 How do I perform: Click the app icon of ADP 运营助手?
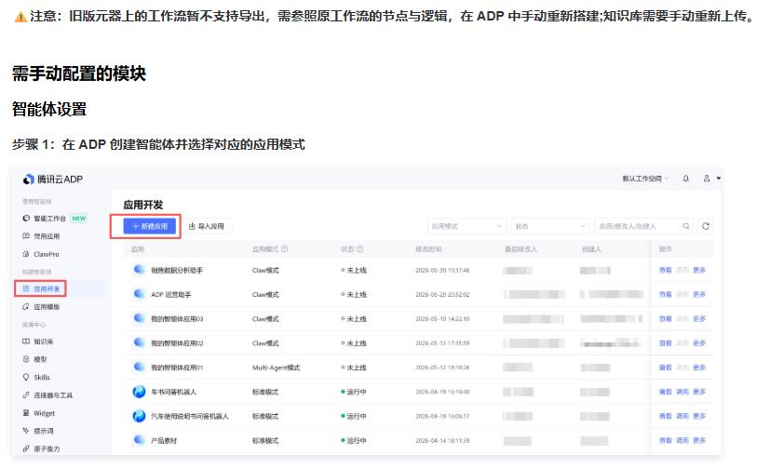pos(139,294)
